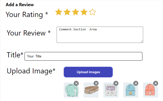
Task: Click the Your Title input field
Action: pyautogui.click(x=83, y=56)
